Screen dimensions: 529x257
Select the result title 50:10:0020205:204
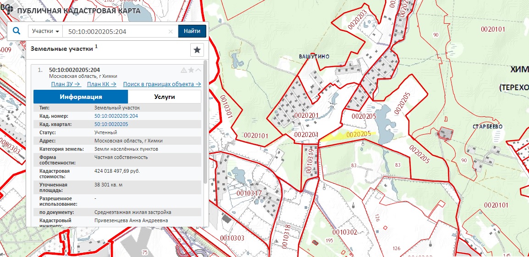click(x=74, y=70)
